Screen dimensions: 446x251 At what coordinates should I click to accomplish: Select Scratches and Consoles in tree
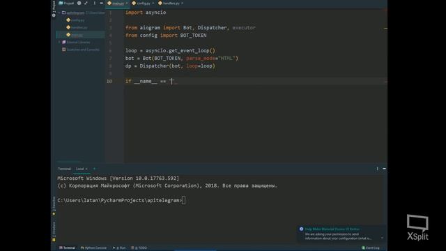(81, 50)
